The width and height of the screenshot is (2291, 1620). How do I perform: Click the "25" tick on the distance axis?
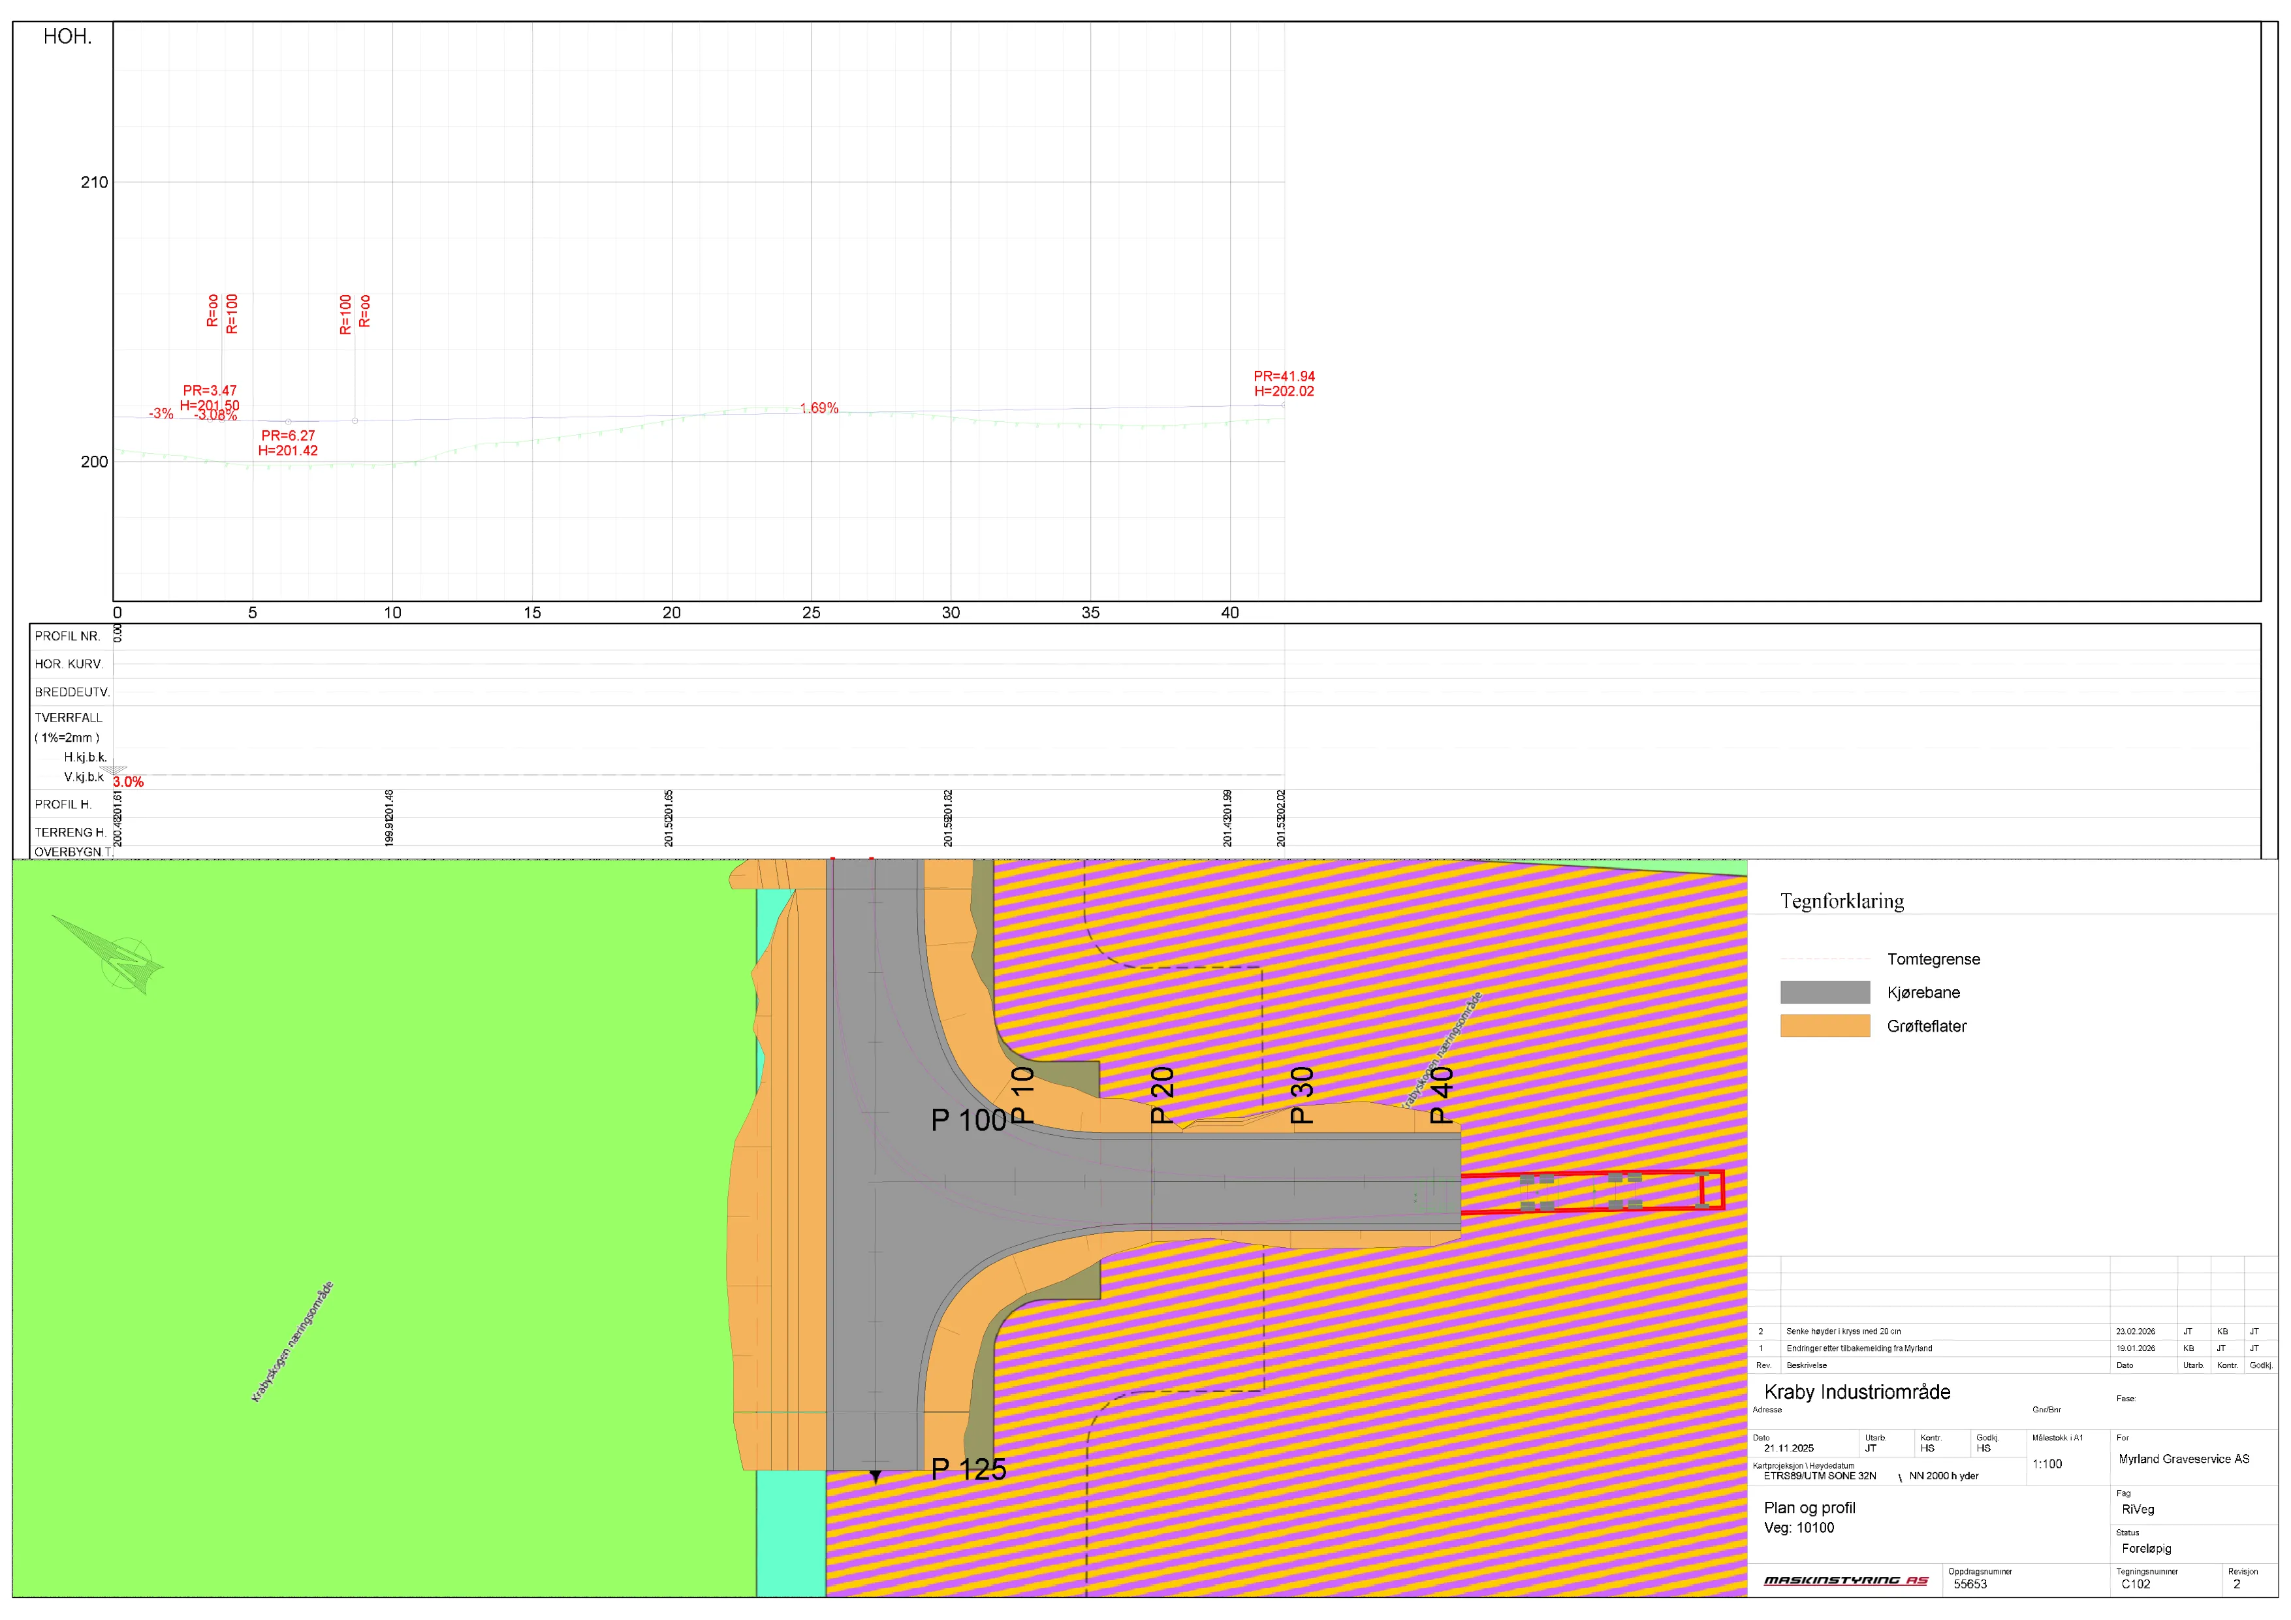812,613
